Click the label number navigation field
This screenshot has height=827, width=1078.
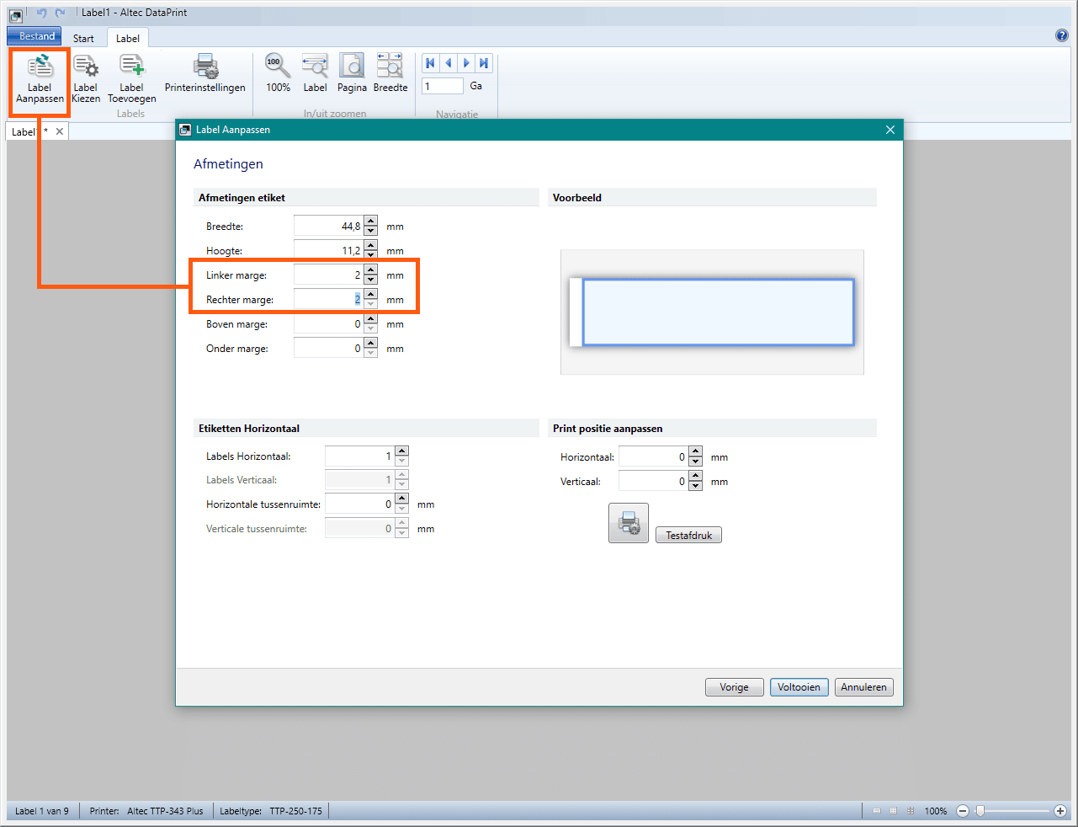pyautogui.click(x=443, y=86)
